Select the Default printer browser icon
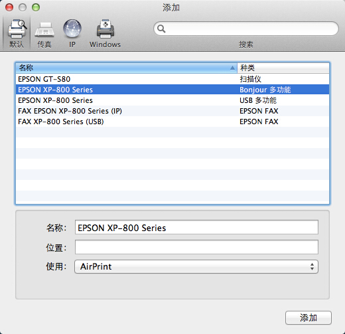 point(17,33)
